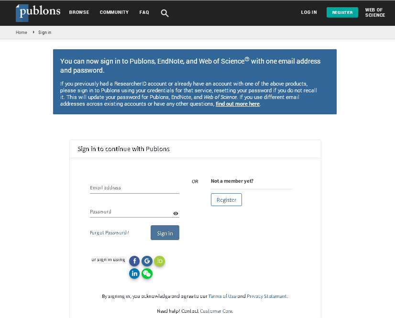Click 'Sign in to continue with Publons' heading

click(x=123, y=149)
